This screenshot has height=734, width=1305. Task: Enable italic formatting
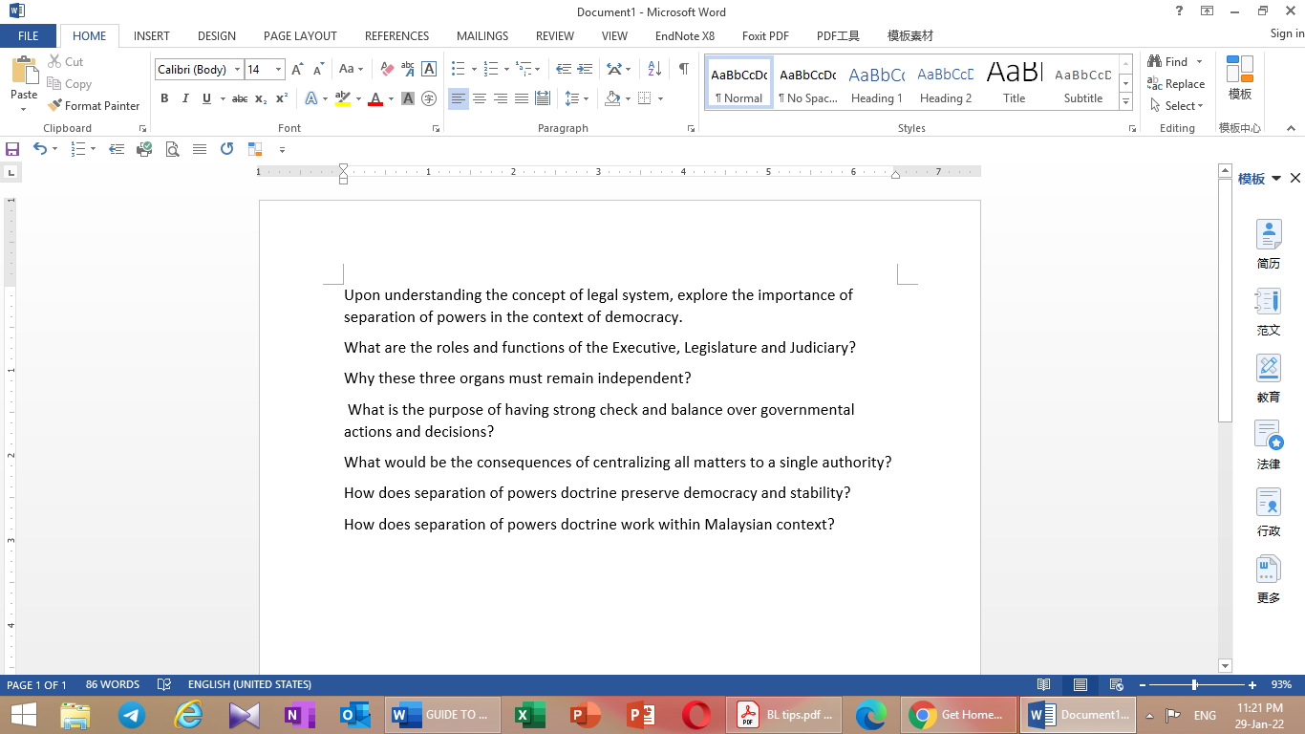coord(184,98)
